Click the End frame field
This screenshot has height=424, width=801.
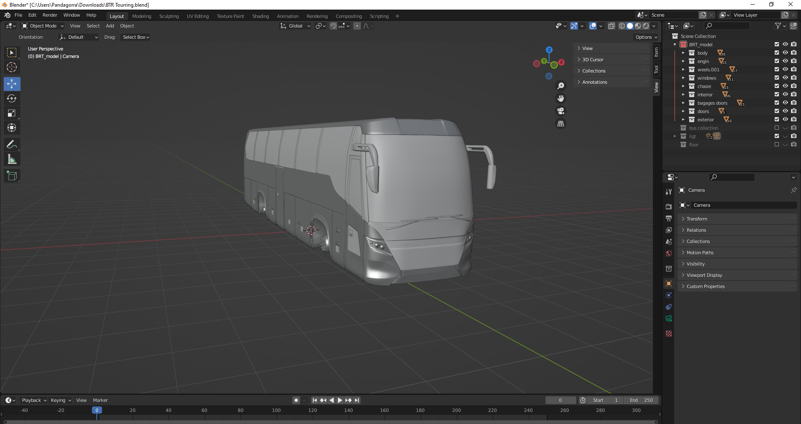(x=642, y=400)
